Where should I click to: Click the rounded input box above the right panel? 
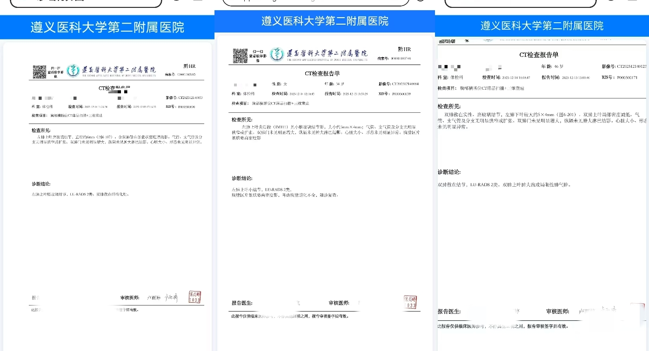click(520, 2)
